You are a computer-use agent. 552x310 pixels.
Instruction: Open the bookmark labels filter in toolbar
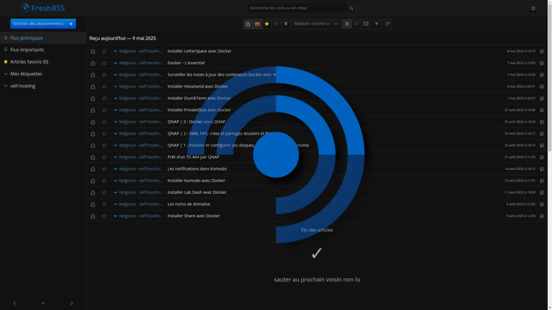(286, 24)
